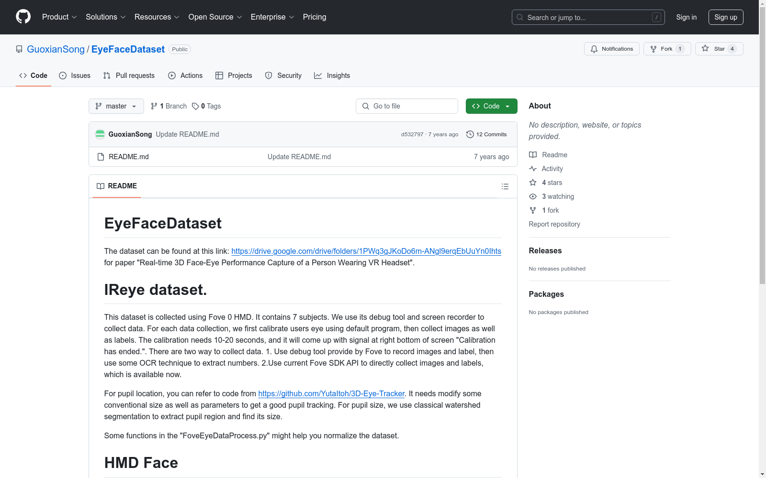Expand the Enterprise menu
The height and width of the screenshot is (478, 766).
pyautogui.click(x=272, y=17)
